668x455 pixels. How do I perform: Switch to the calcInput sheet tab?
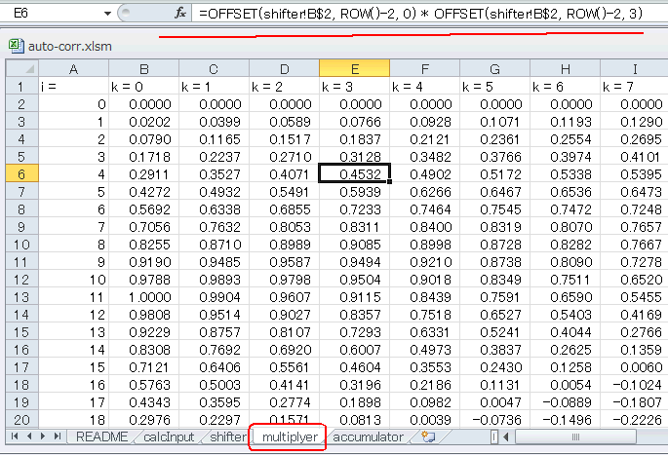(x=169, y=436)
